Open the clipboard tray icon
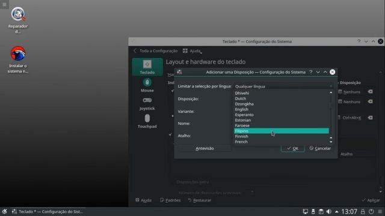The width and height of the screenshot is (385, 216). pyautogui.click(x=321, y=211)
